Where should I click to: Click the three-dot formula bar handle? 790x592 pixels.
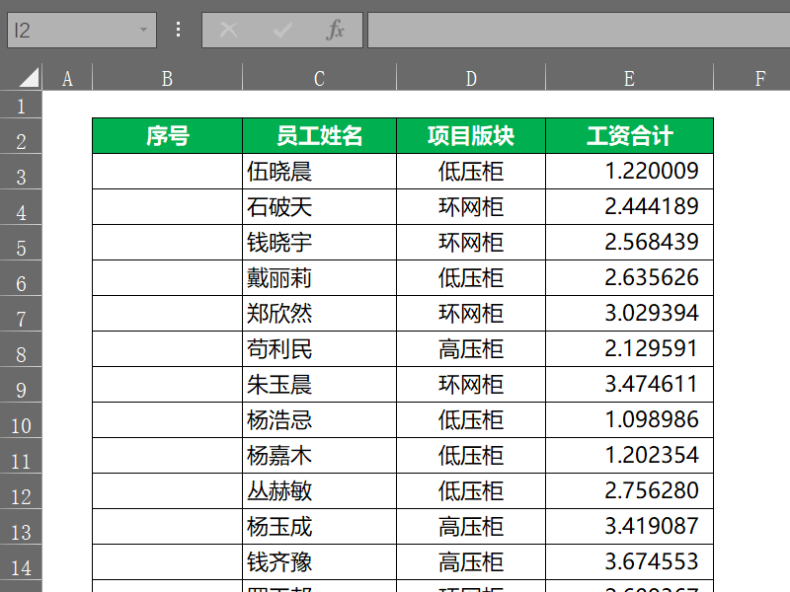point(179,30)
